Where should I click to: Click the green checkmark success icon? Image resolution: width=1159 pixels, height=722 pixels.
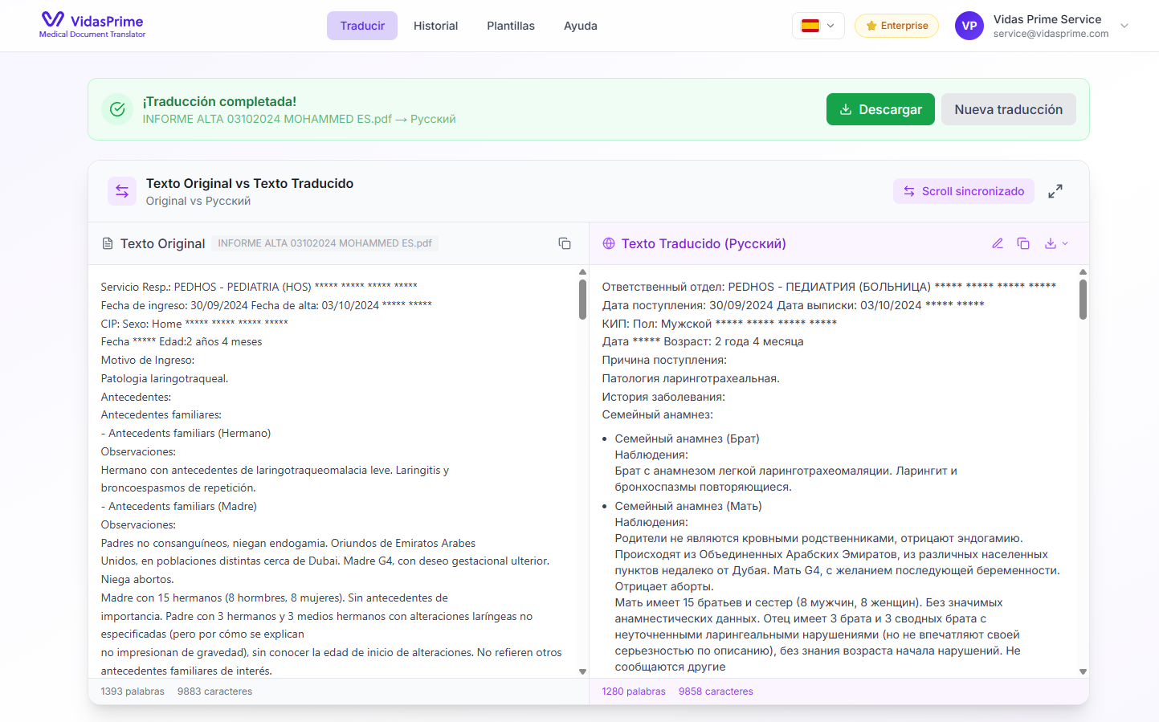click(x=117, y=109)
